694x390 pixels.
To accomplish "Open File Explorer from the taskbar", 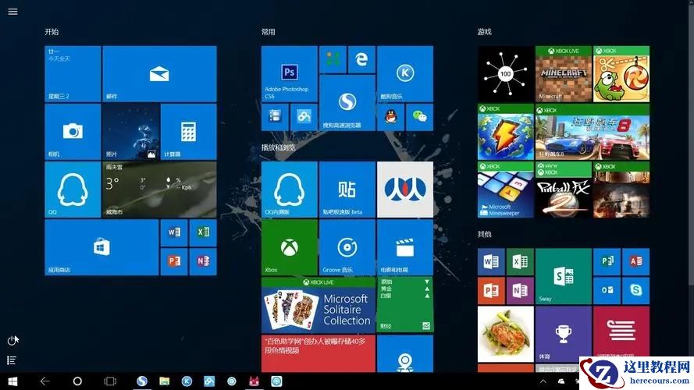I will pos(165,381).
